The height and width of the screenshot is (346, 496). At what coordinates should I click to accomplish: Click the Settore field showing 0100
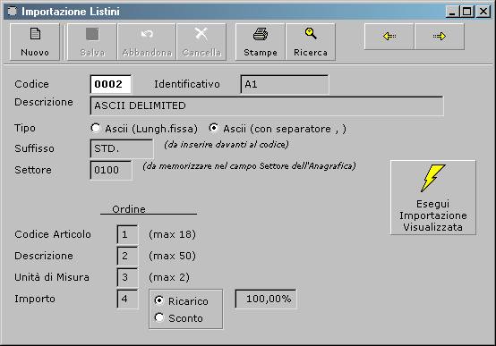[111, 170]
